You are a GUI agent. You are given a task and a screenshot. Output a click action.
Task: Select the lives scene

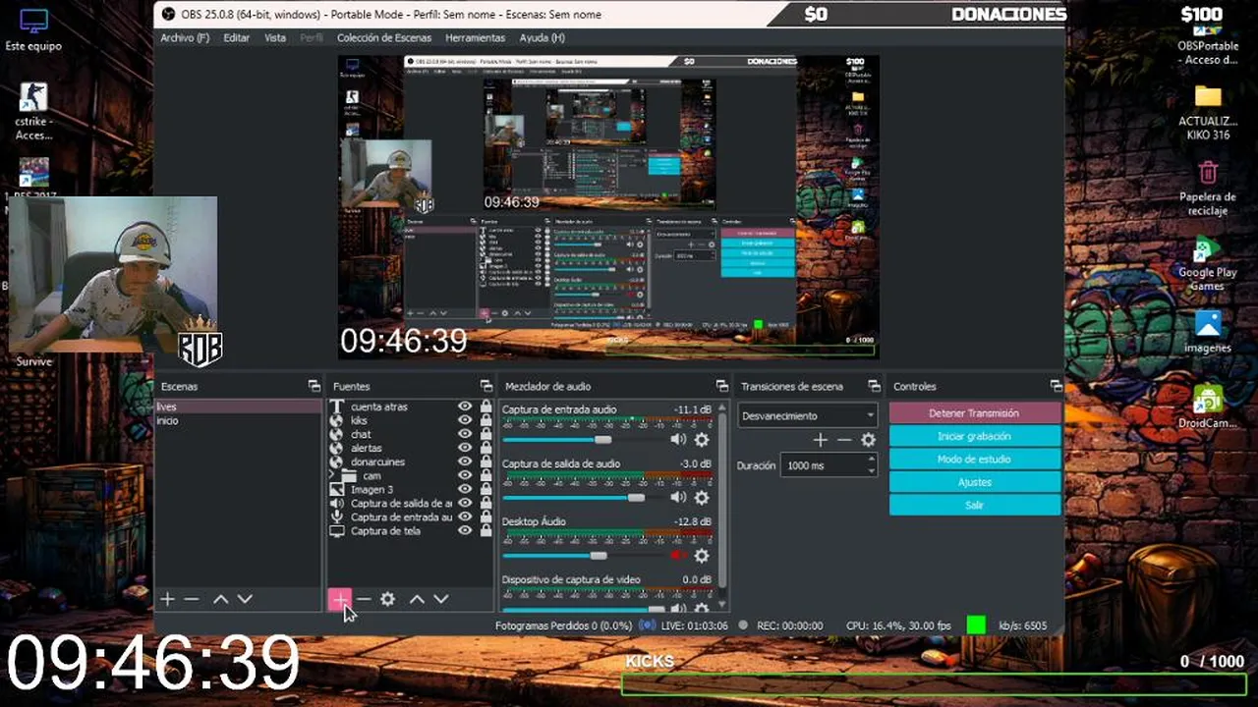(x=239, y=407)
